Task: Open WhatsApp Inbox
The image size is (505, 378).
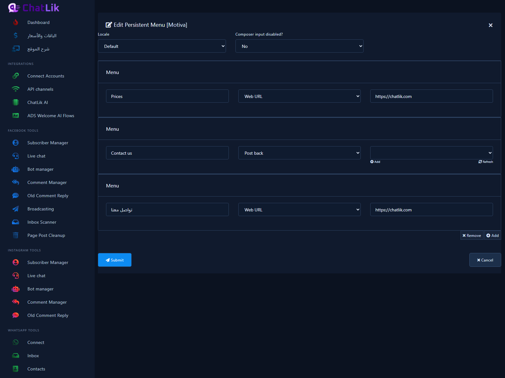Action: [33, 356]
